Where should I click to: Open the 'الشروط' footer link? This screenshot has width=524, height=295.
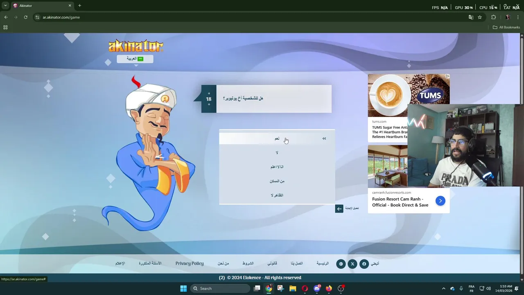pos(248,263)
